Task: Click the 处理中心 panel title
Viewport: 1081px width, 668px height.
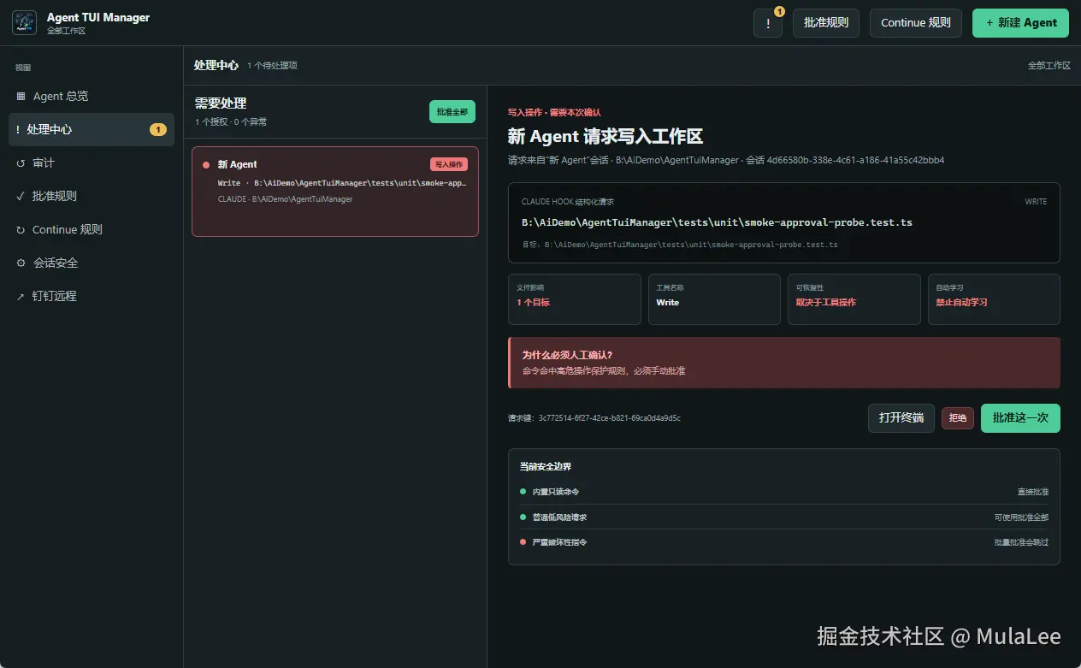Action: [x=216, y=65]
